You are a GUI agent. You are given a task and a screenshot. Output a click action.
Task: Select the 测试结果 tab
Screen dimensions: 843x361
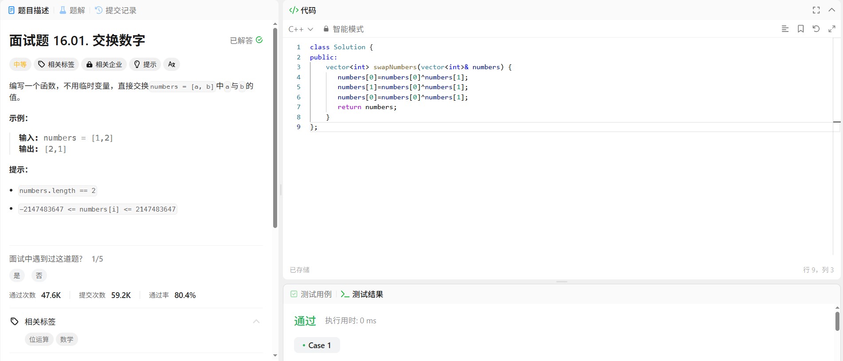[362, 294]
